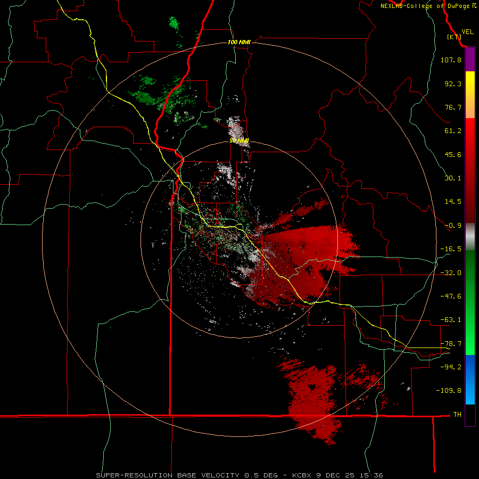Pick the gray near-zero segment of color bar
Image resolution: width=479 pixels, height=479 pixels.
[470, 237]
